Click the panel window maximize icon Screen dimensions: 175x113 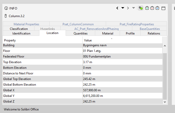(163, 8)
